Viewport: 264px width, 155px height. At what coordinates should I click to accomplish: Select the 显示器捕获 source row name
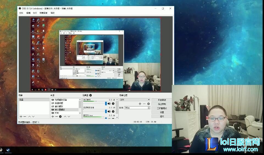pyautogui.click(x=60, y=110)
